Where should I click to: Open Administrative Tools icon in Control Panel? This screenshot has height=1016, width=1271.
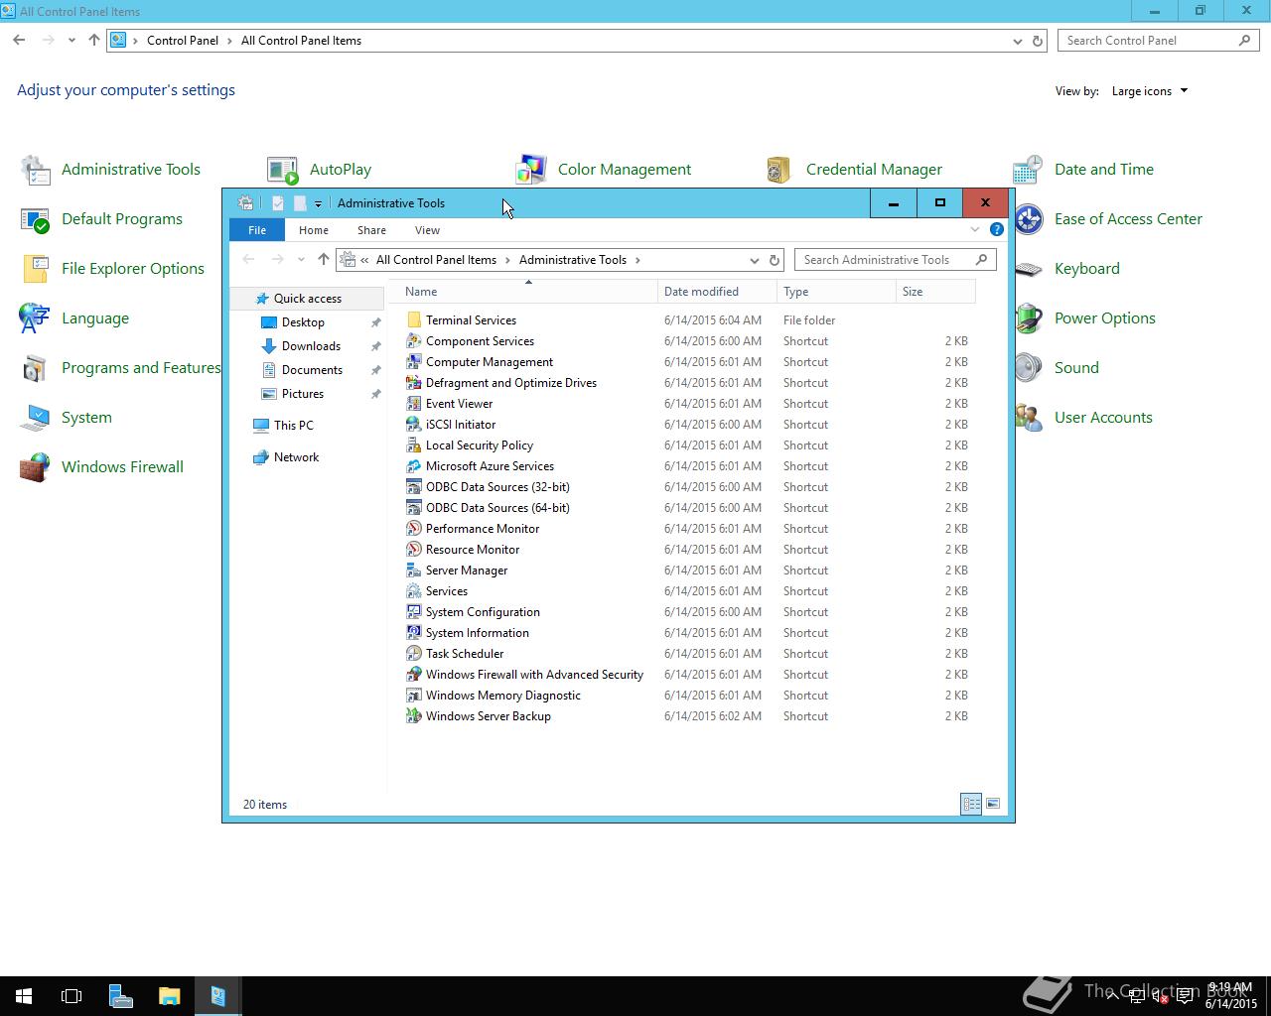coord(35,170)
